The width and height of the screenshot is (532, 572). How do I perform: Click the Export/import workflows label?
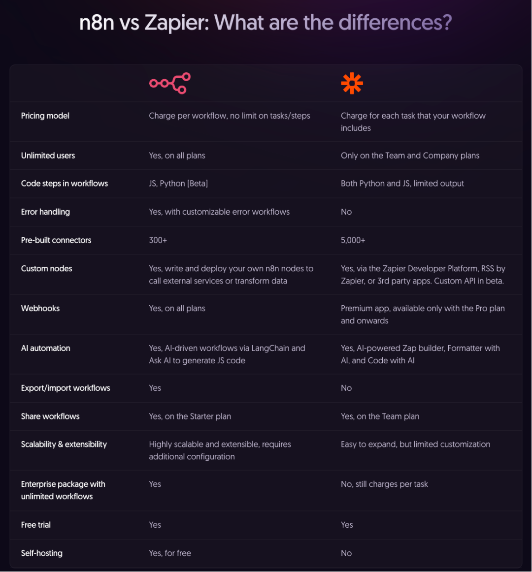[x=66, y=388]
